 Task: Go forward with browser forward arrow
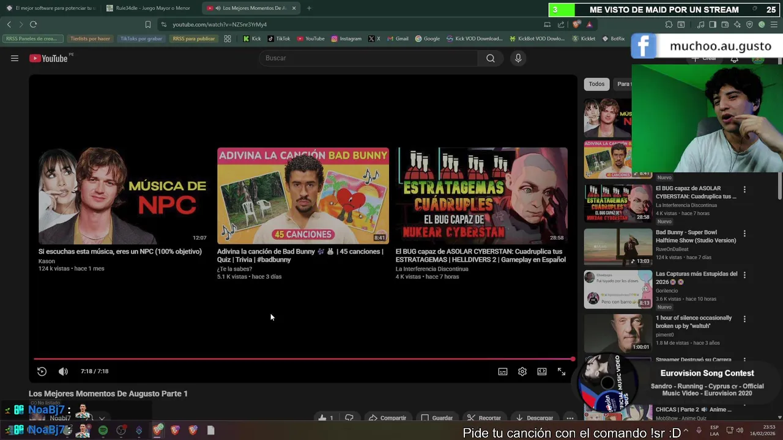coord(21,24)
